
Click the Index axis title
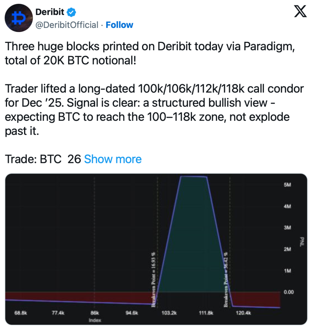pos(96,320)
